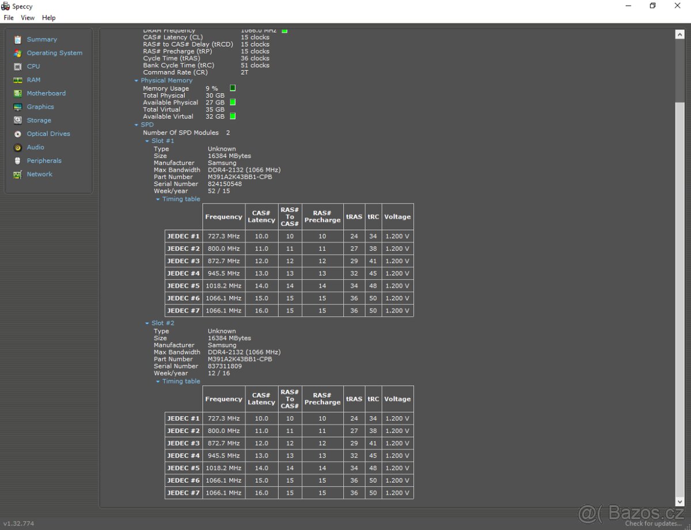The height and width of the screenshot is (530, 691).
Task: Click the Check for updates link
Action: tap(654, 524)
